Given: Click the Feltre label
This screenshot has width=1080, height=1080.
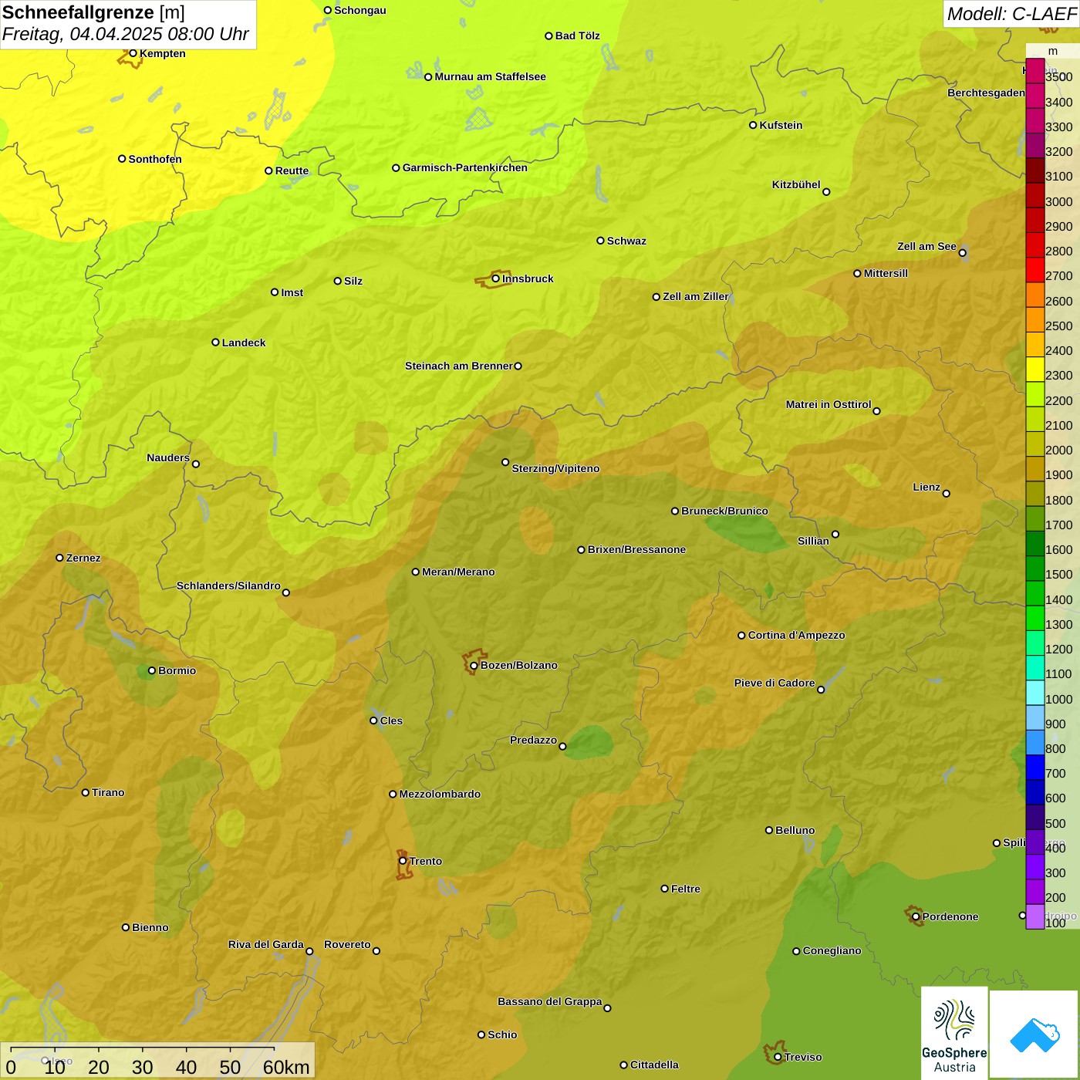Looking at the screenshot, I should point(686,889).
